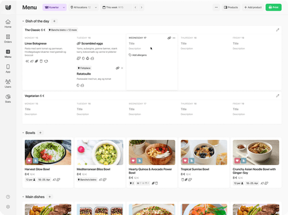The image size is (288, 215).
Task: Open Linse Bolognese dish
Action: coord(35,43)
